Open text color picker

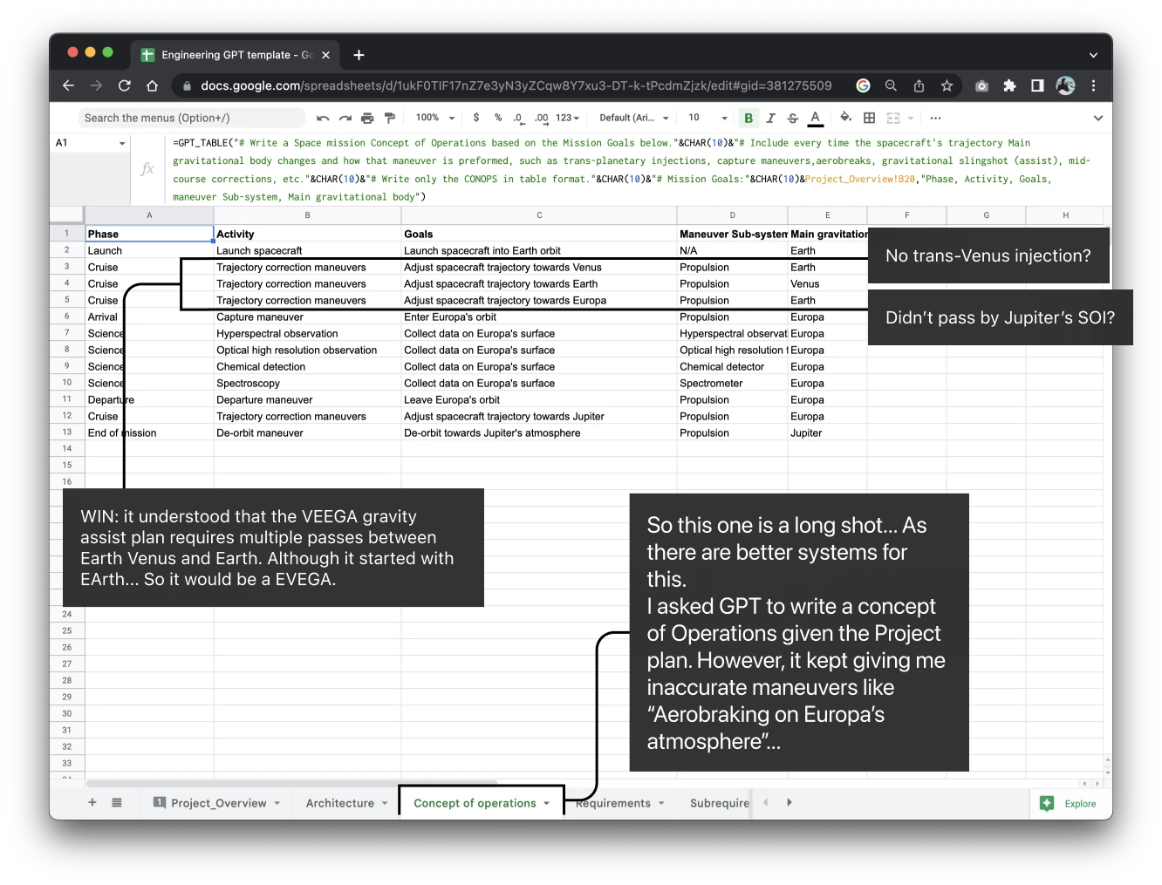(815, 118)
